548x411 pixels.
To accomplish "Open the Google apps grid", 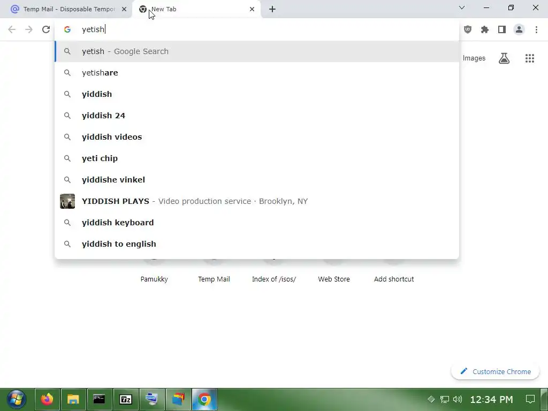I will click(529, 58).
